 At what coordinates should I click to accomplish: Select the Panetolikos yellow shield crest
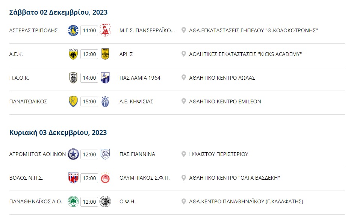pos(73,101)
